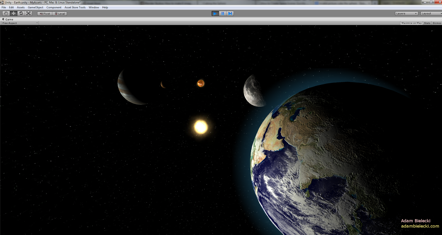Open the Layout dropdown
442x235 pixels.
pos(431,13)
